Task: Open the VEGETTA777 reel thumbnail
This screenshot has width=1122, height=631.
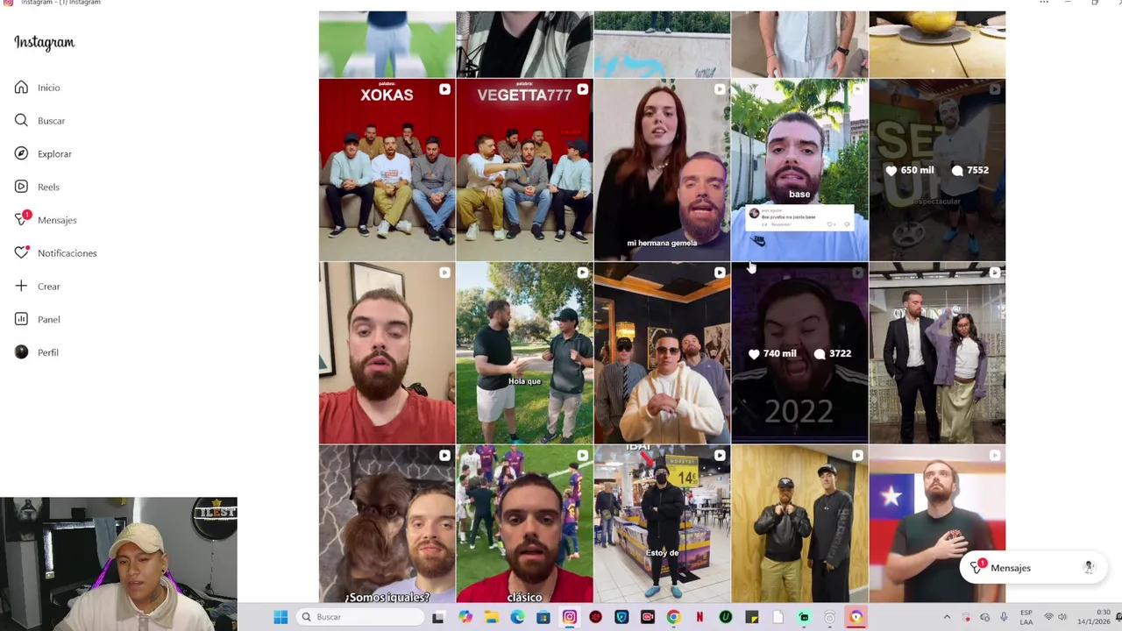Action: [x=524, y=170]
